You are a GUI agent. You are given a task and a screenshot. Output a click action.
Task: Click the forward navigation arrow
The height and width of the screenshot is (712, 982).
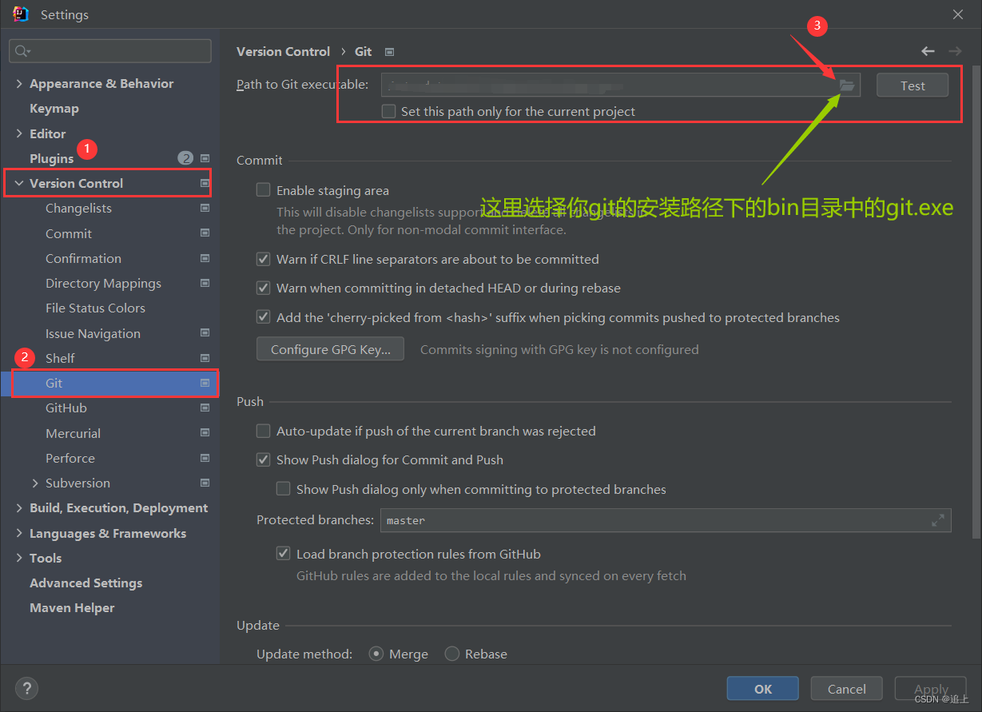pos(956,50)
